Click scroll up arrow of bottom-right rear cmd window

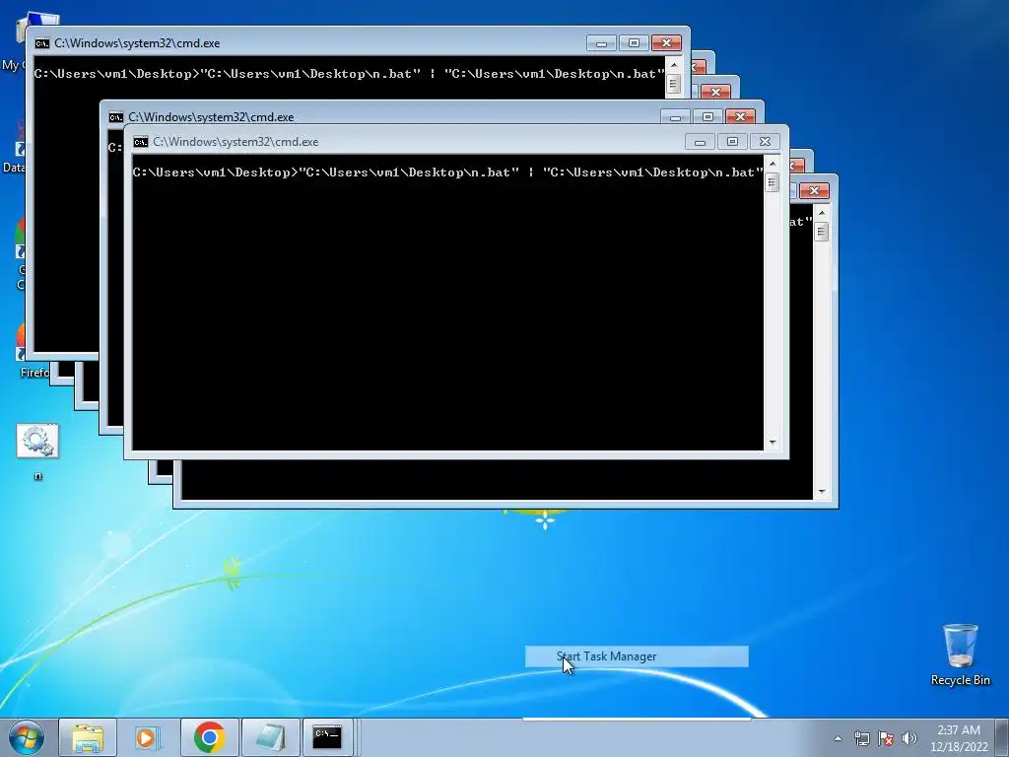821,213
